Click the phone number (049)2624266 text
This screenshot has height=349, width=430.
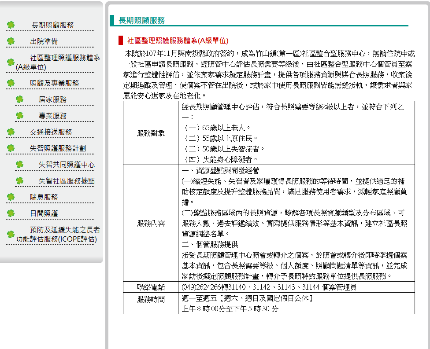pyautogui.click(x=201, y=287)
